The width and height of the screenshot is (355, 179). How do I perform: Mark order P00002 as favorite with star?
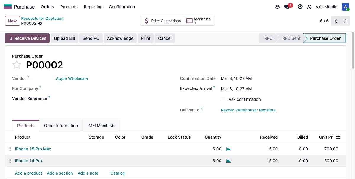point(17,65)
